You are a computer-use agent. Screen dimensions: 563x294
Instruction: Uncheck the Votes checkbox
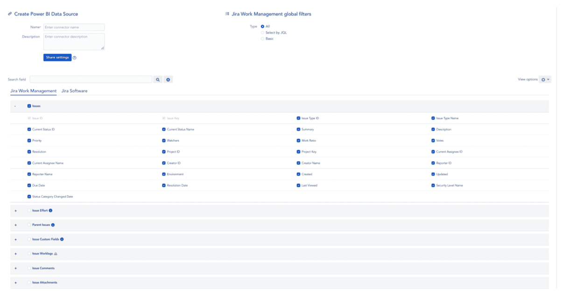(433, 141)
